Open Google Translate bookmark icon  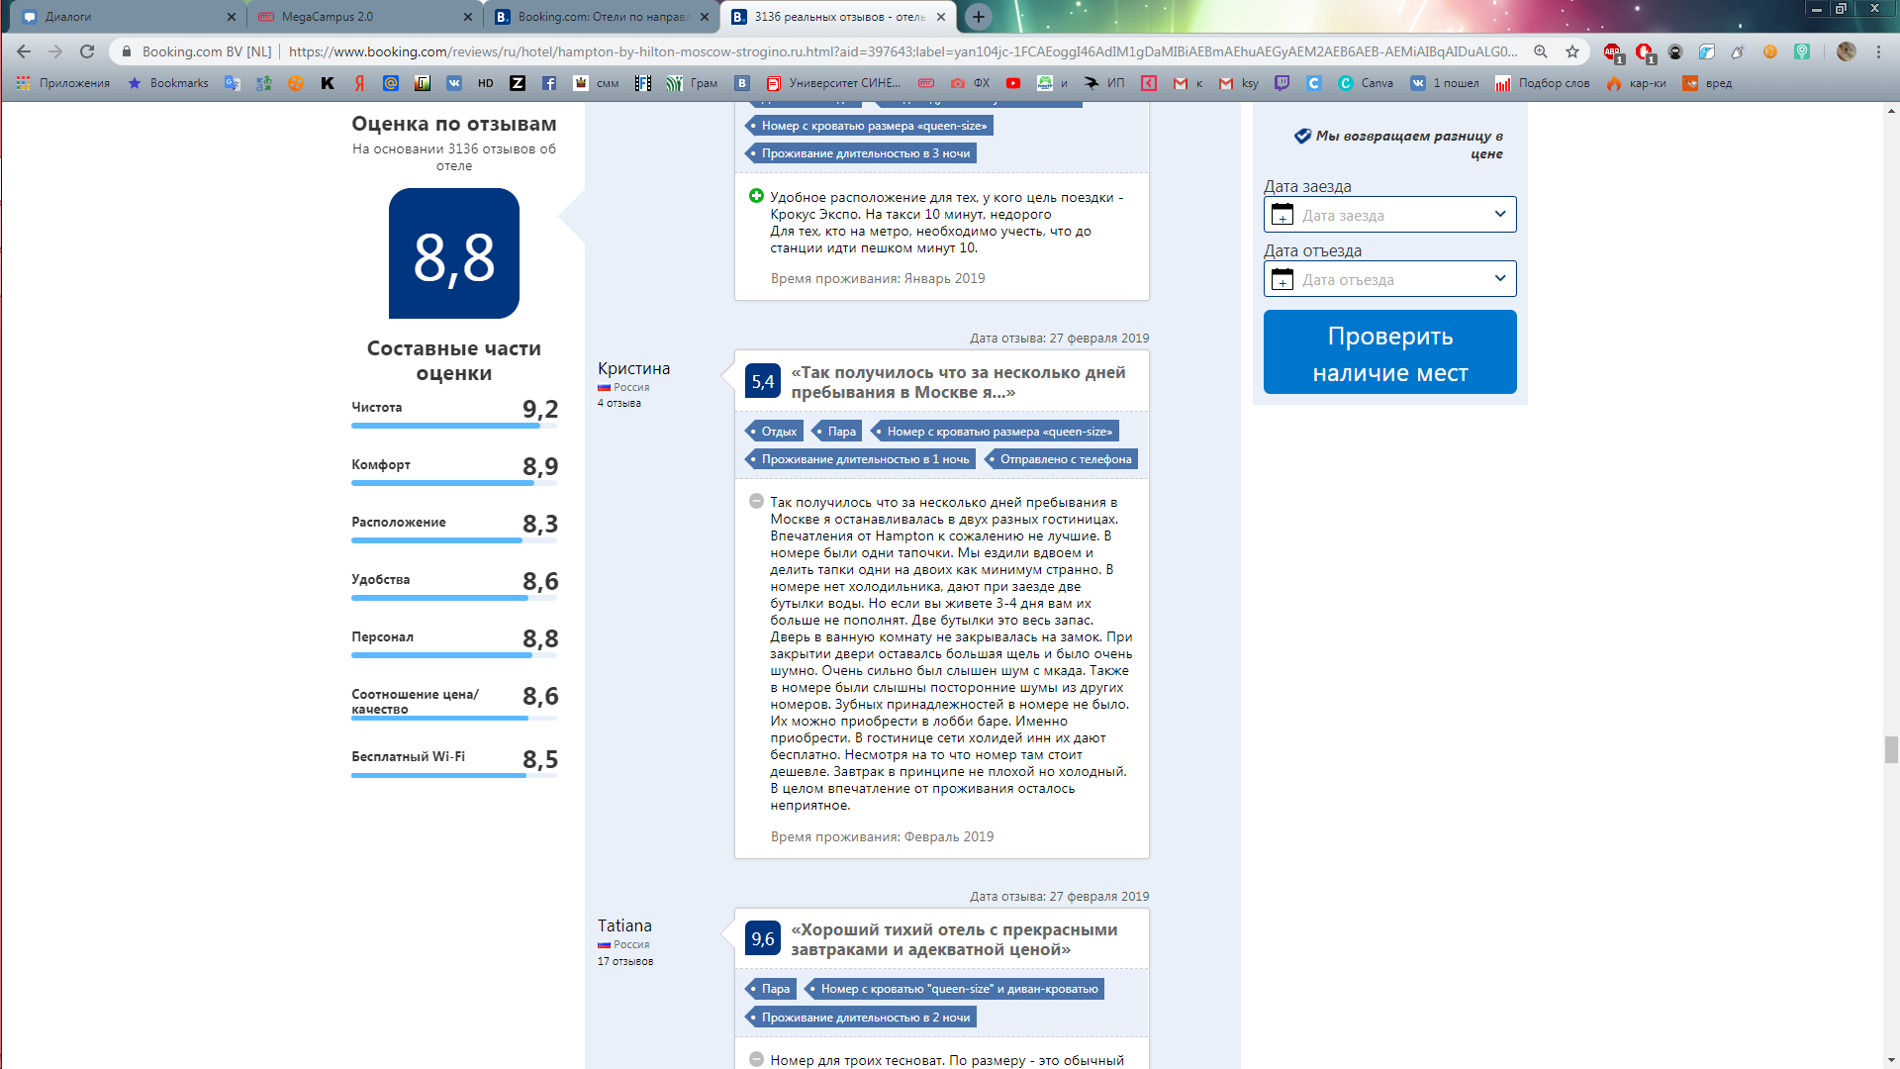233,83
